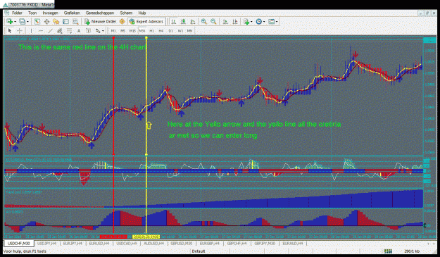Switch to the GBPUSD,M30 chart tab
Viewport: 440px width, 257px height.
pyautogui.click(x=182, y=244)
